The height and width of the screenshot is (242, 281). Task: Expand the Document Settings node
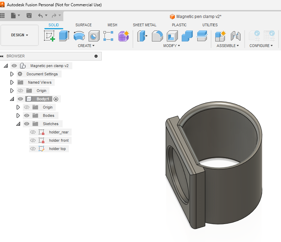(x=12, y=74)
